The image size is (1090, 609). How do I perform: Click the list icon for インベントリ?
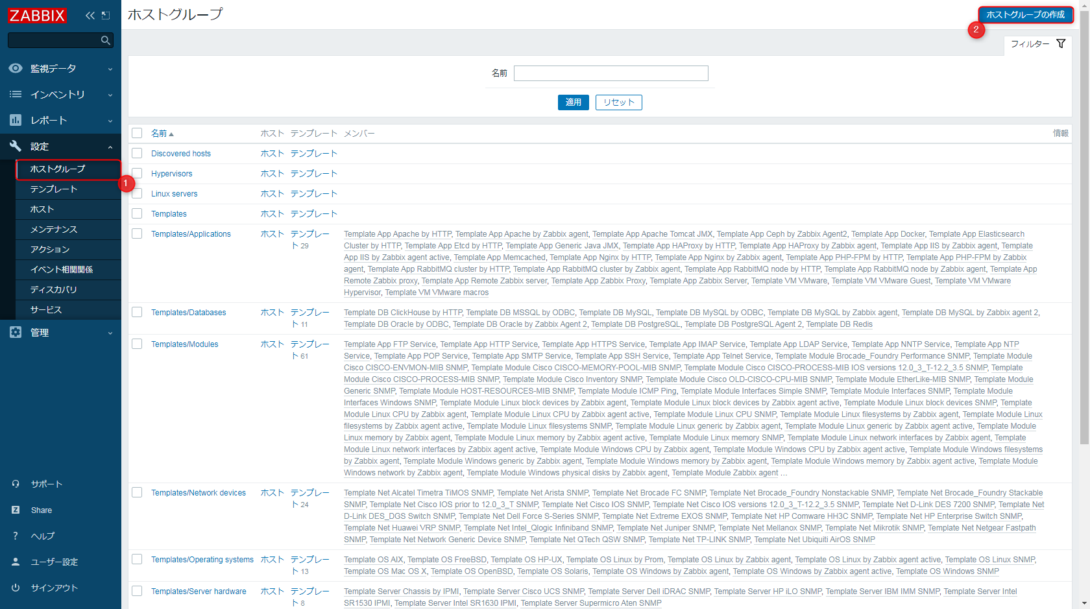coord(16,94)
